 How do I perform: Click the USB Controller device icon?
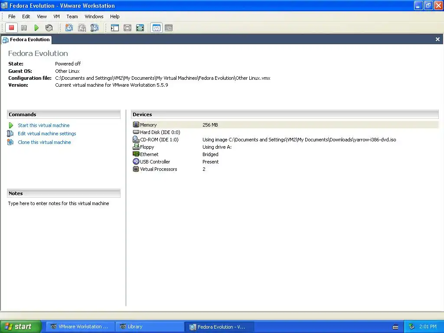pos(136,161)
